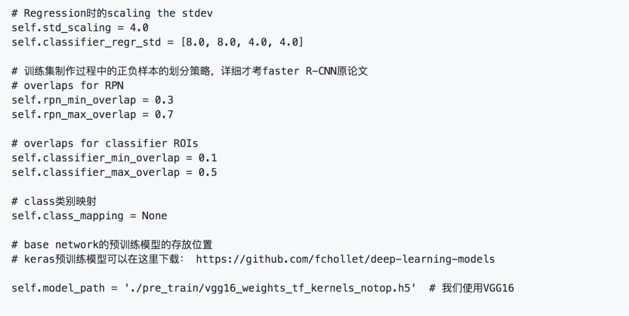Click the self.model_path variable name
629x316 pixels.
[58, 288]
